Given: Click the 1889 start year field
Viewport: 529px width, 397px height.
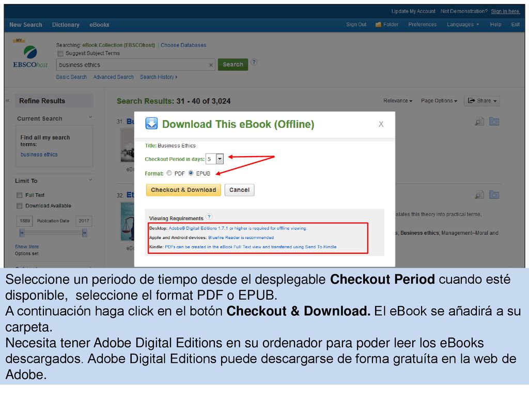Looking at the screenshot, I should point(25,221).
